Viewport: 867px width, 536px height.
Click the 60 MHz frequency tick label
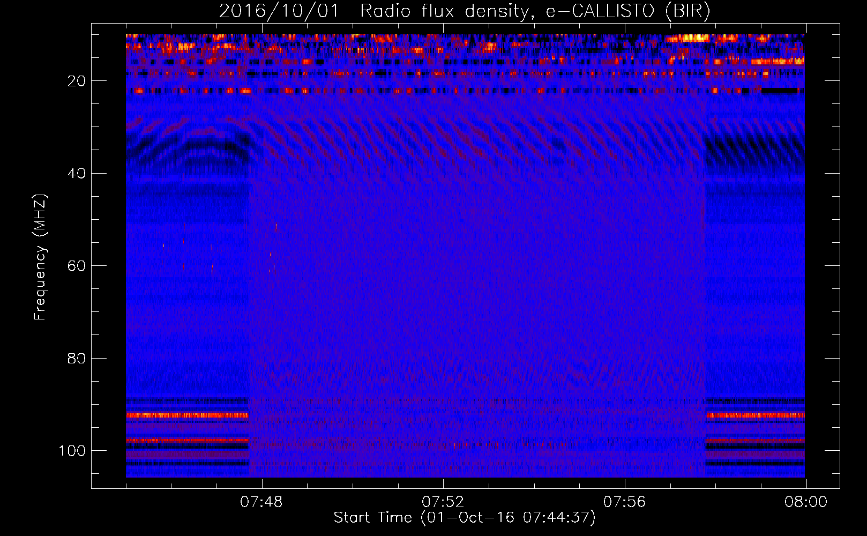coord(77,266)
